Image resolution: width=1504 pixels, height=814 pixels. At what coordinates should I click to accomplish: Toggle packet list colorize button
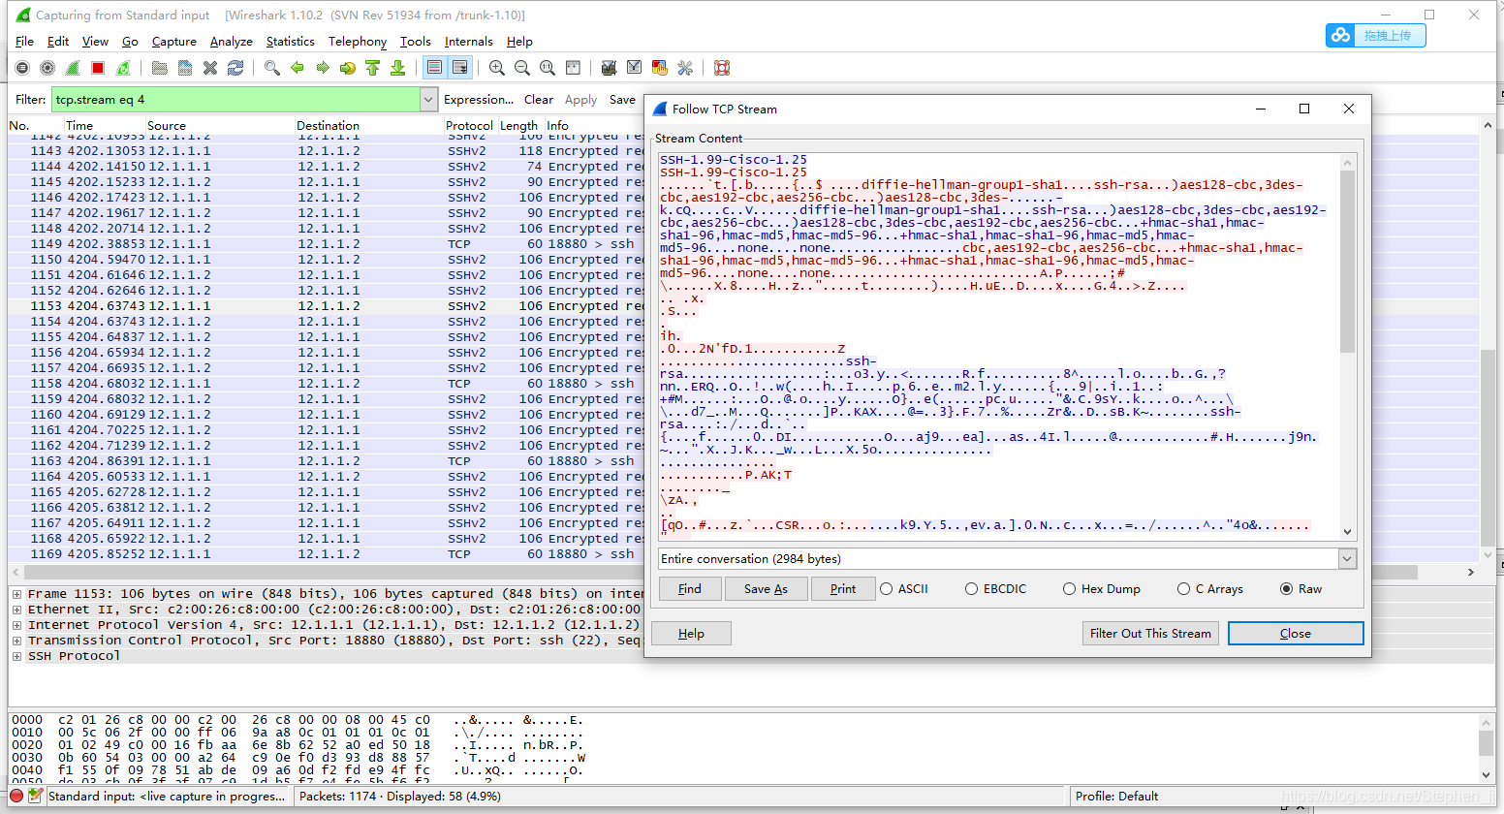click(435, 68)
